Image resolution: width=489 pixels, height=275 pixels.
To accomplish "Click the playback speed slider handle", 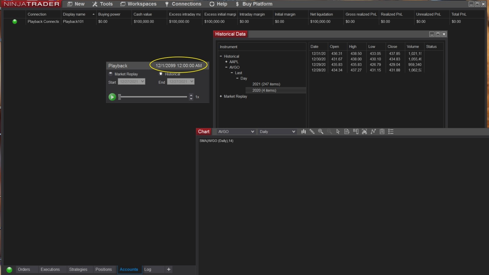I will [120, 97].
